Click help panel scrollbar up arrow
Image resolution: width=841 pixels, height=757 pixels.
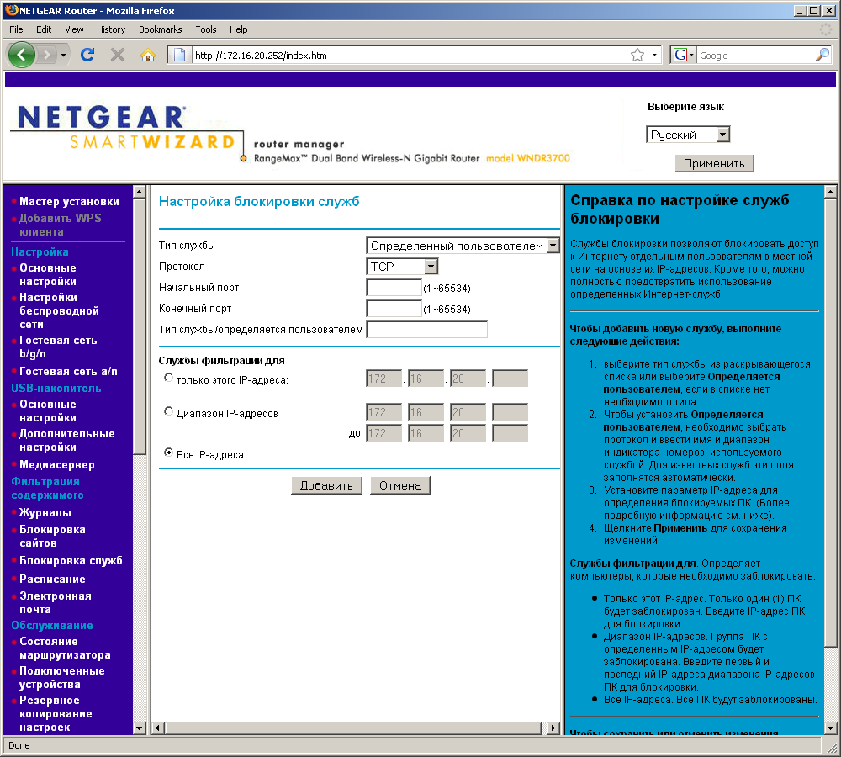(x=830, y=192)
